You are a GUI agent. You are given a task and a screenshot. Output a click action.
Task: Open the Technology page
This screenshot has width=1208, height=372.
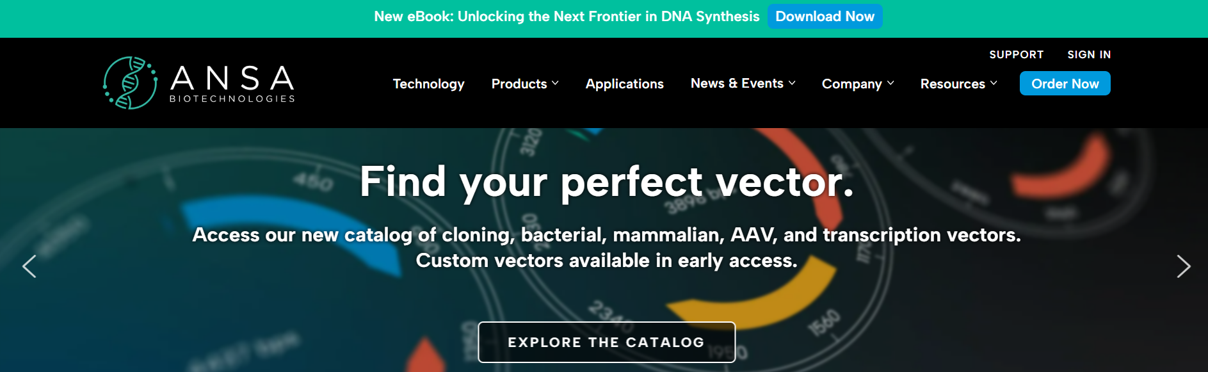click(428, 84)
